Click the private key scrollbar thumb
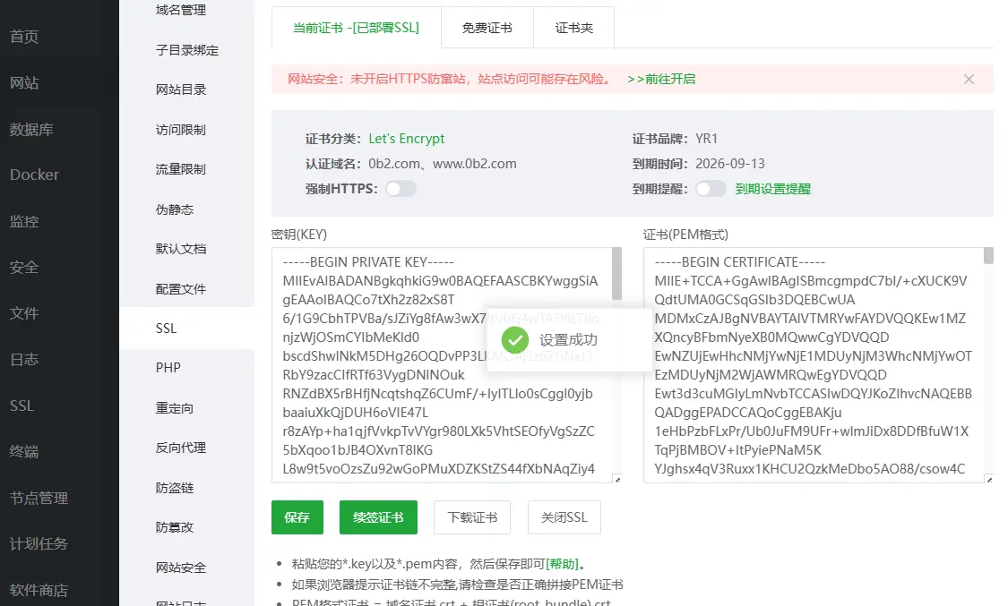Screen dimensions: 1008x606 [x=616, y=274]
